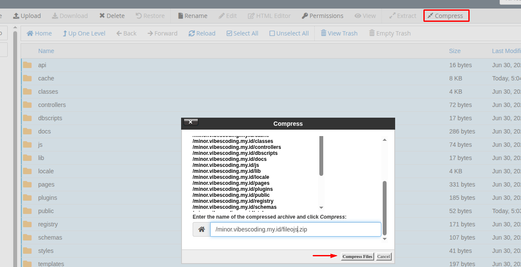Click the classes folder icon

pyautogui.click(x=28, y=92)
